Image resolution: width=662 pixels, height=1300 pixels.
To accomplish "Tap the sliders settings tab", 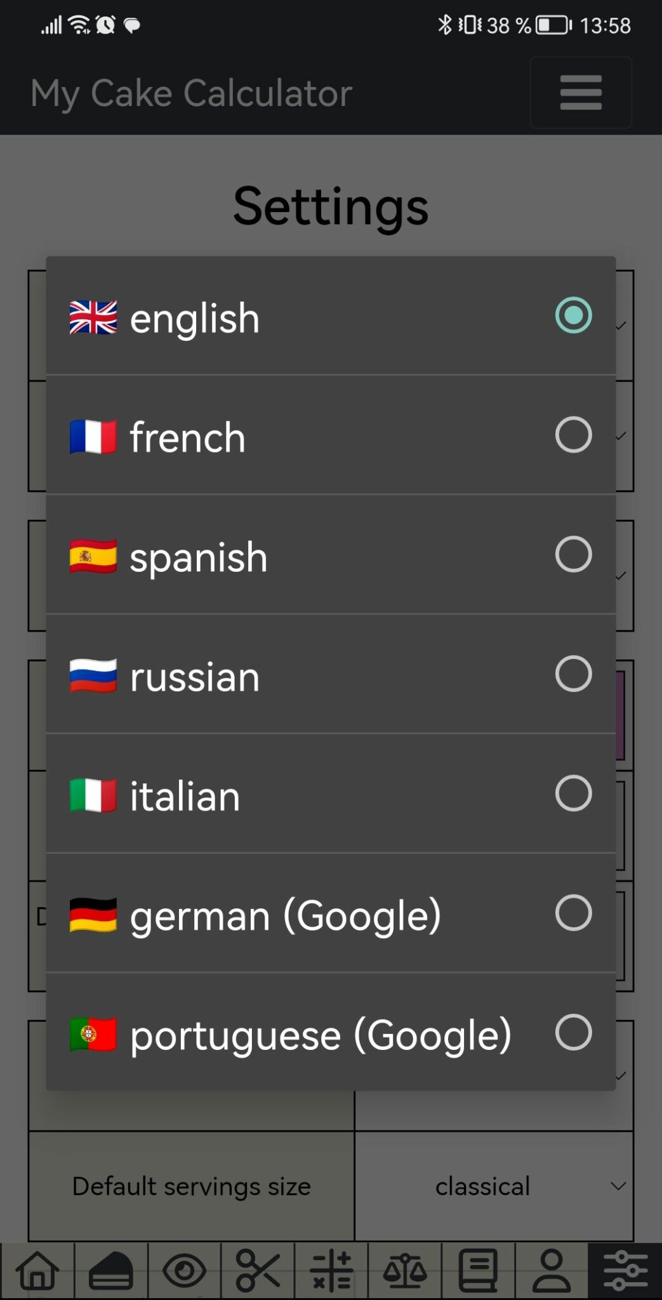I will click(625, 1271).
